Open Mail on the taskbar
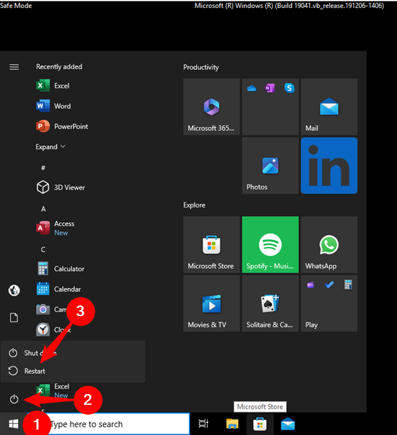This screenshot has width=397, height=435. click(x=288, y=424)
